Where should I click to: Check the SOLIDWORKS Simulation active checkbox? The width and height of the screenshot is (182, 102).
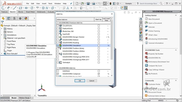tap(58, 45)
